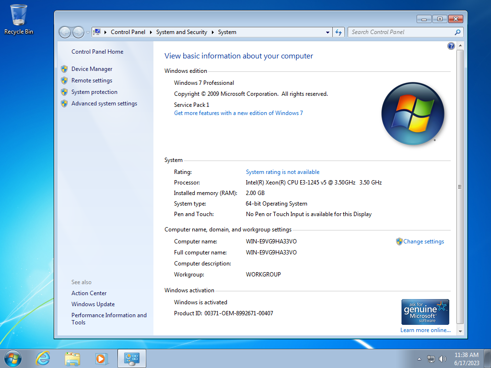The image size is (491, 368).
Task: Select System and Security breadcrumb
Action: point(182,32)
